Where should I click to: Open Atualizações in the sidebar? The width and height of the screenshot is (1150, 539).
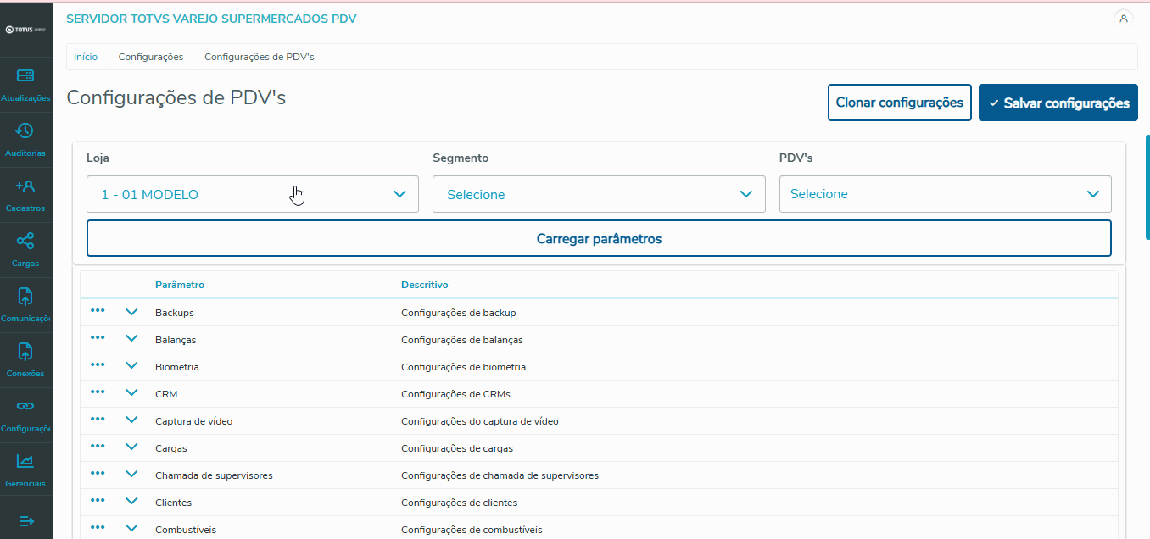25,85
